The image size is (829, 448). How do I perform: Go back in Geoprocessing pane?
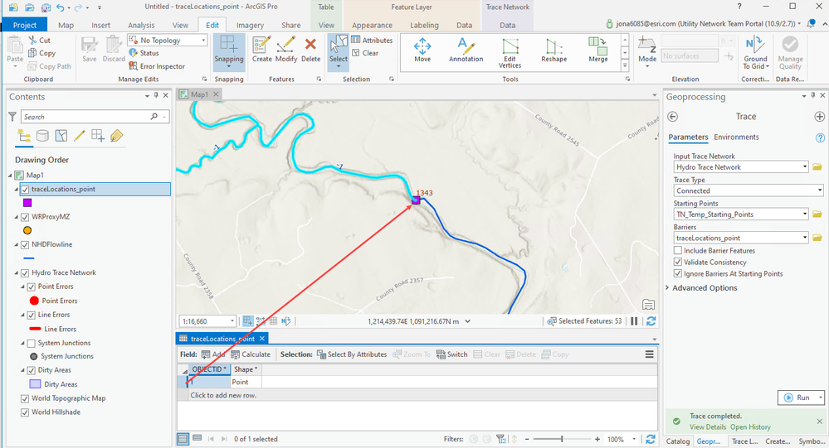click(x=672, y=117)
